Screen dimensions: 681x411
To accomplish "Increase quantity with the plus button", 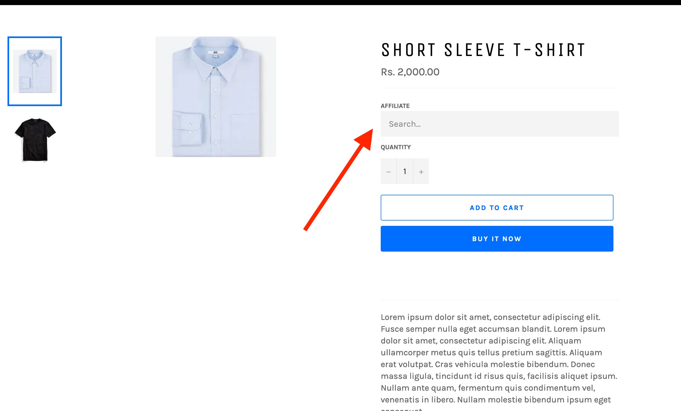I will click(421, 171).
